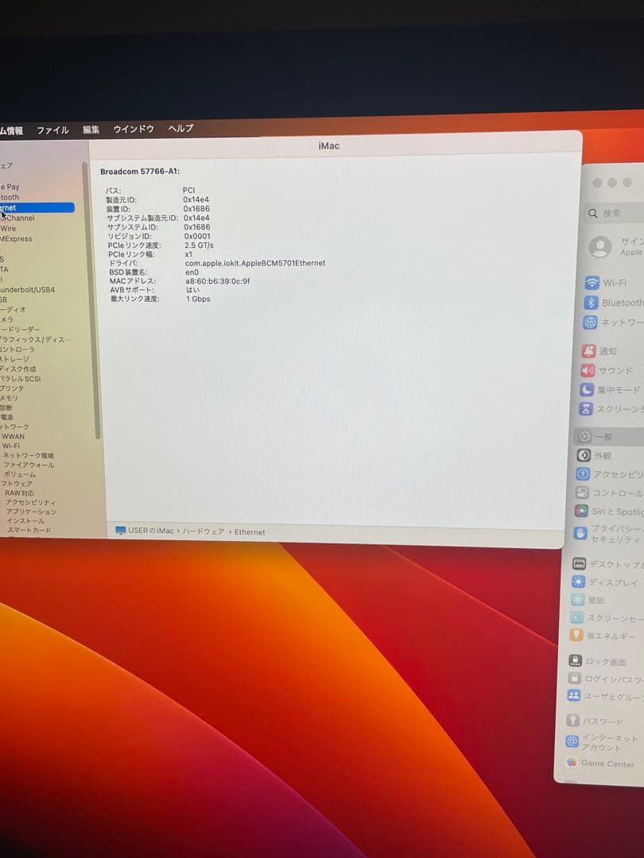Select Wi-Fi under the network tree
The width and height of the screenshot is (644, 858).
(11, 446)
